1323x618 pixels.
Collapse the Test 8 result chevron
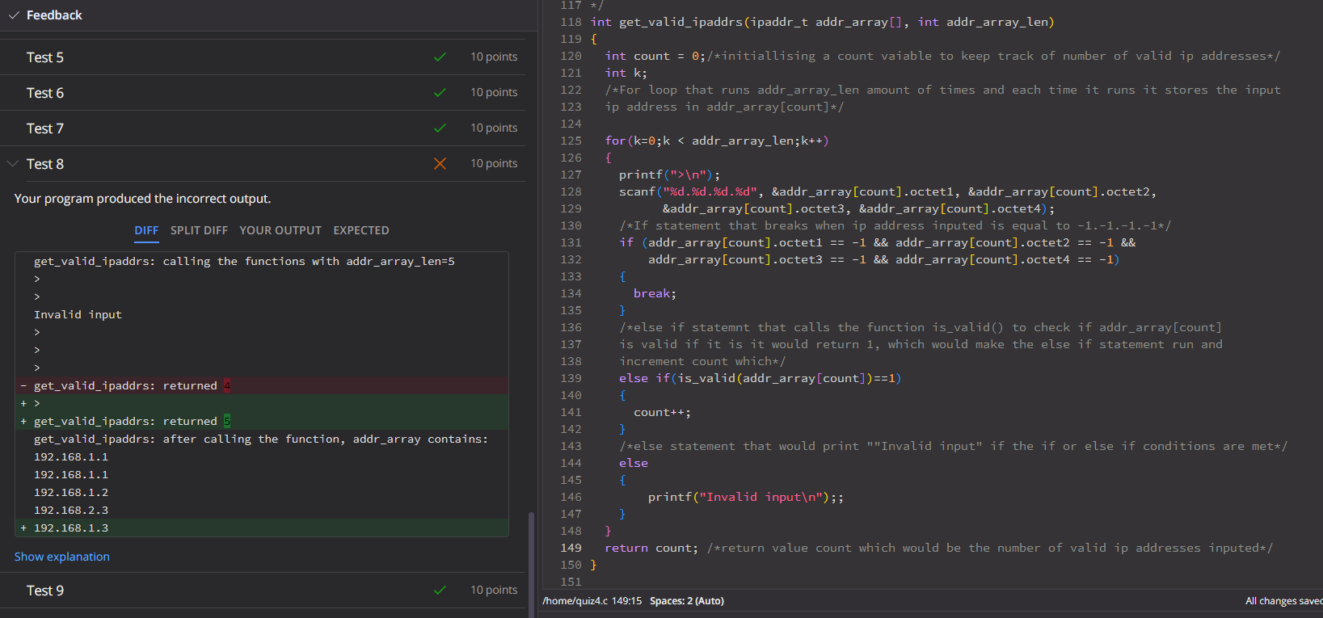pyautogui.click(x=12, y=164)
